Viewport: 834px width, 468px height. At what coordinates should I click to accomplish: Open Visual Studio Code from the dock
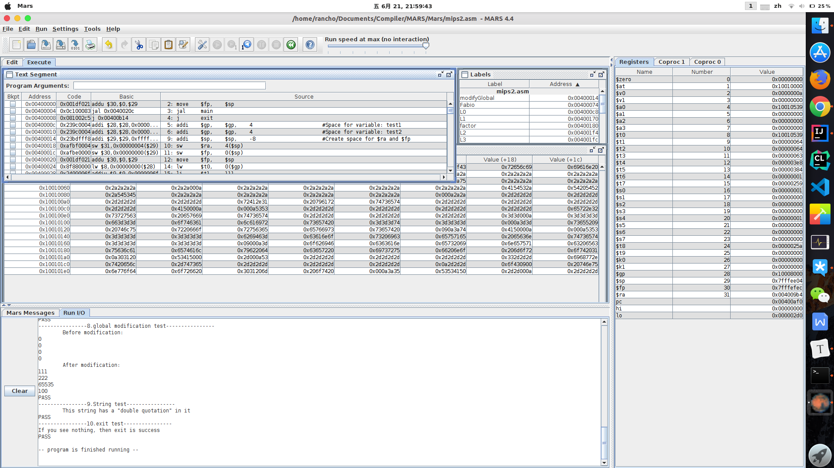click(820, 187)
